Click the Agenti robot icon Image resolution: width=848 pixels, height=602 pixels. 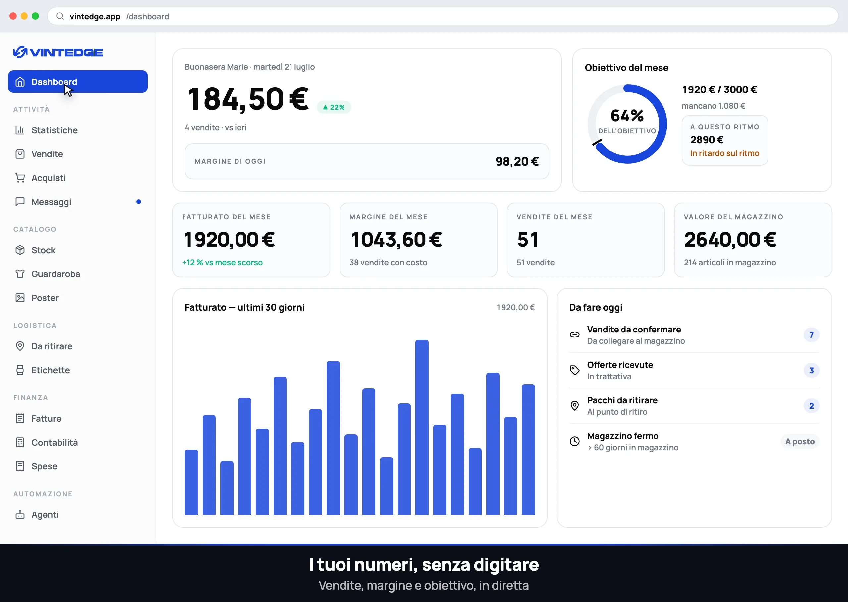click(20, 514)
